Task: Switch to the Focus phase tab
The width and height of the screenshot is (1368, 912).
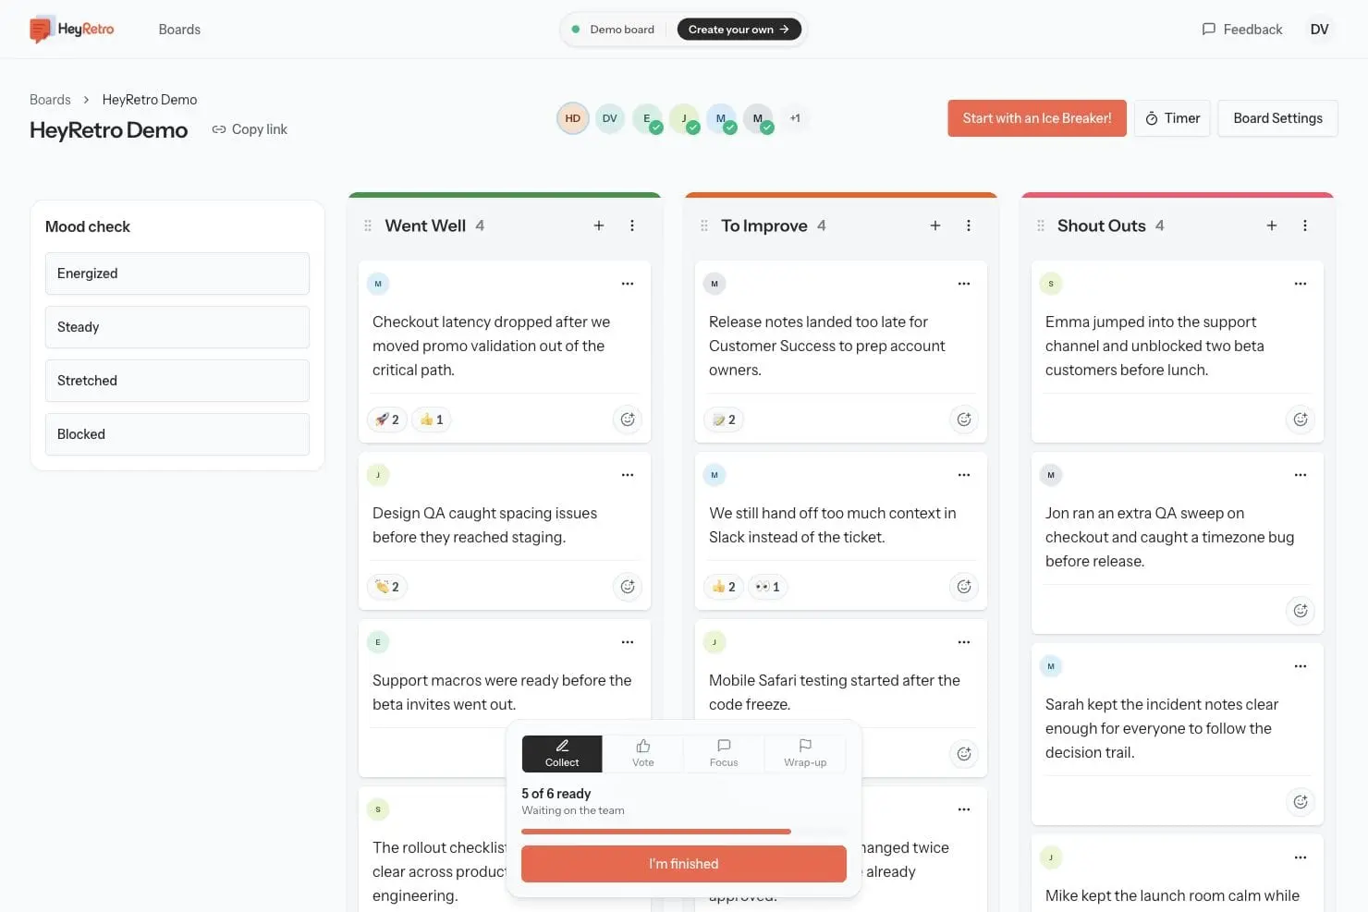Action: [724, 754]
